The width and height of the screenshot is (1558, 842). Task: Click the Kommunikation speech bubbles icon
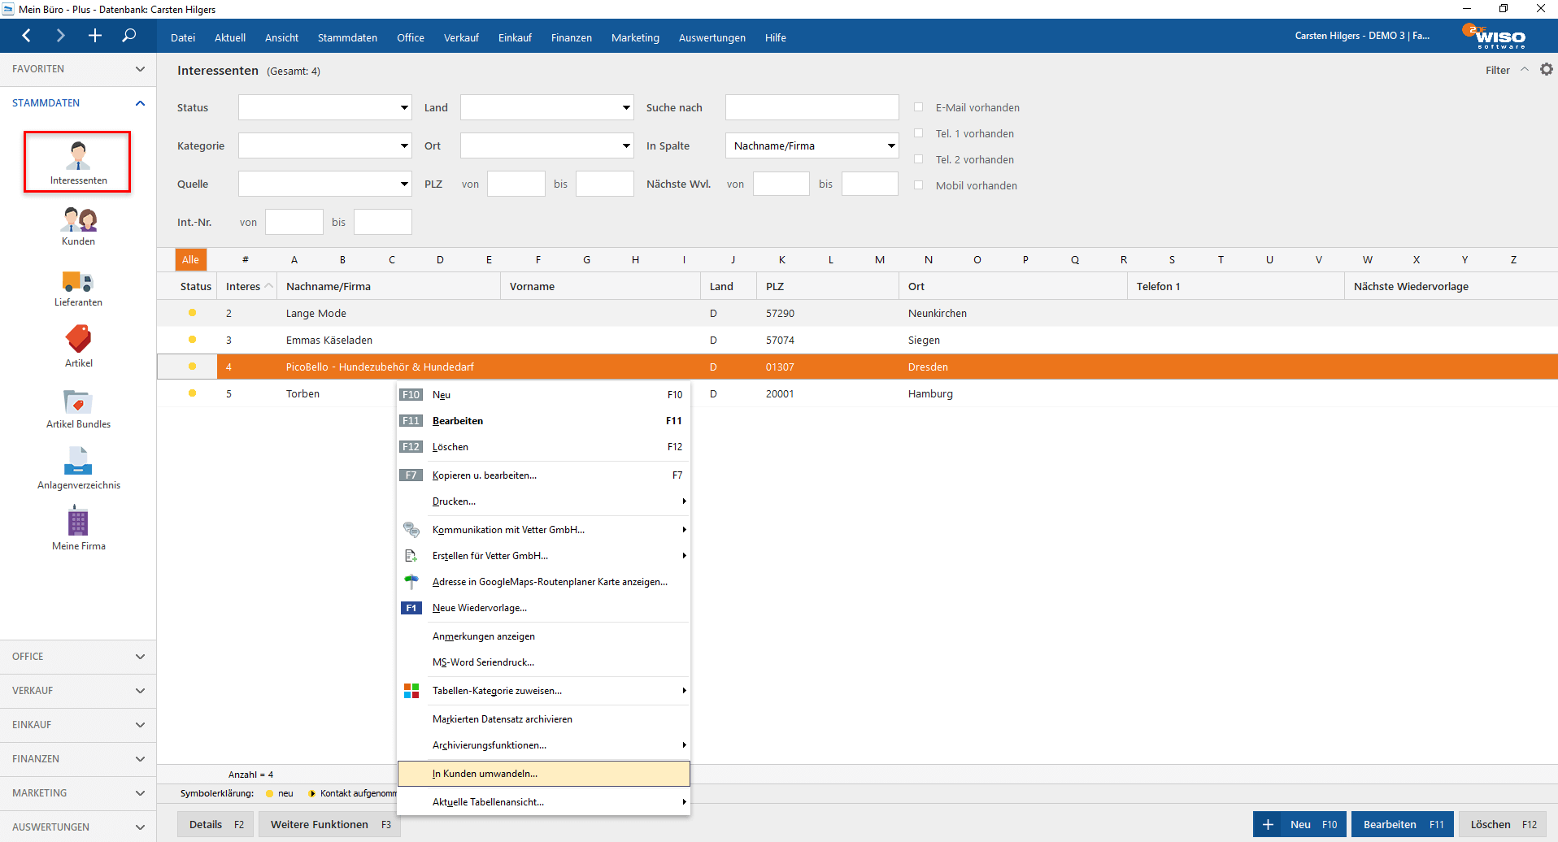pyautogui.click(x=411, y=530)
